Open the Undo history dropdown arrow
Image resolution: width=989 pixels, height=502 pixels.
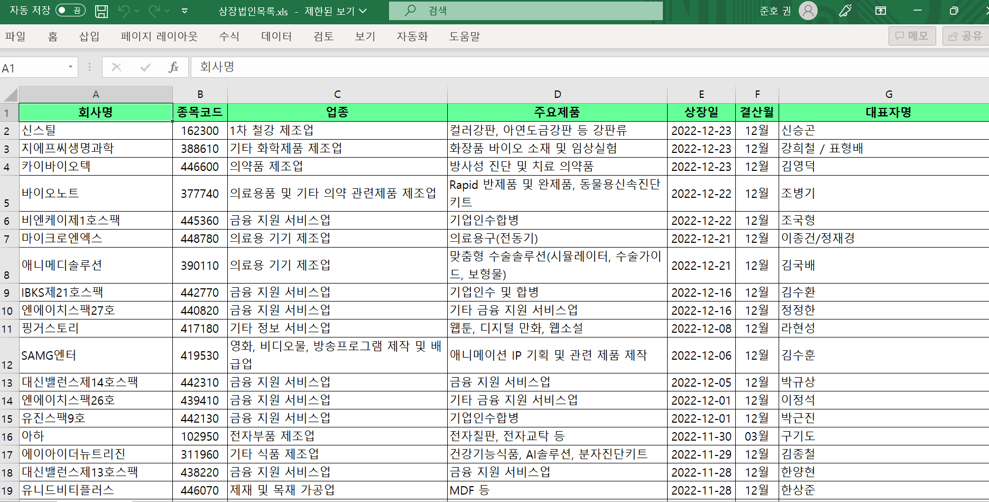click(x=137, y=11)
